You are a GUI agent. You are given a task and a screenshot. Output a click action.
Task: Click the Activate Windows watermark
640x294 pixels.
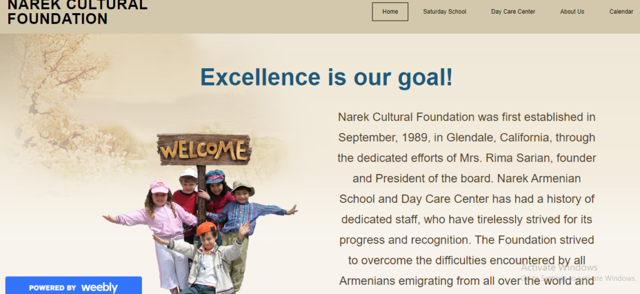point(559,268)
